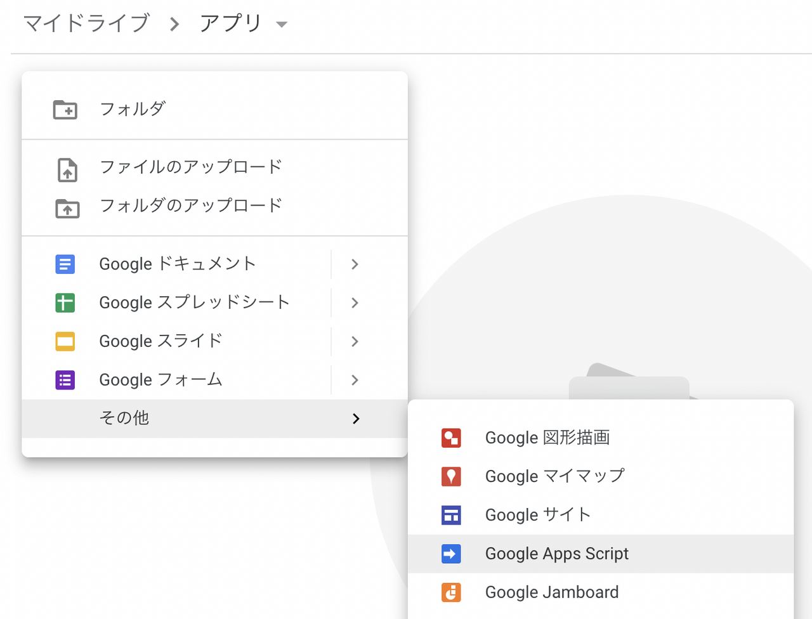Expand the Google フォーム submenu arrow
The height and width of the screenshot is (619, 812).
coord(355,380)
